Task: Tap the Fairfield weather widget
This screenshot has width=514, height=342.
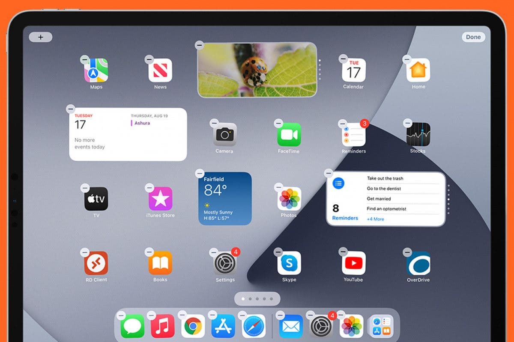Action: coord(224,199)
